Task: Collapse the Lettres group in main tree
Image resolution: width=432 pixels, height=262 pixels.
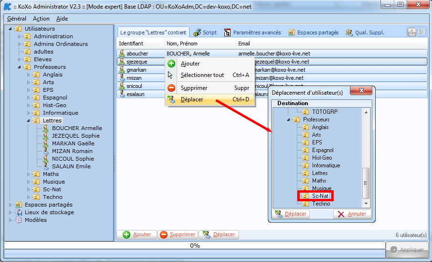Action: point(28,120)
